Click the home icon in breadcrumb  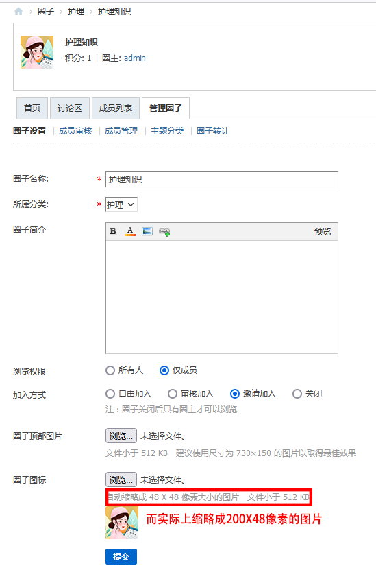18,12
